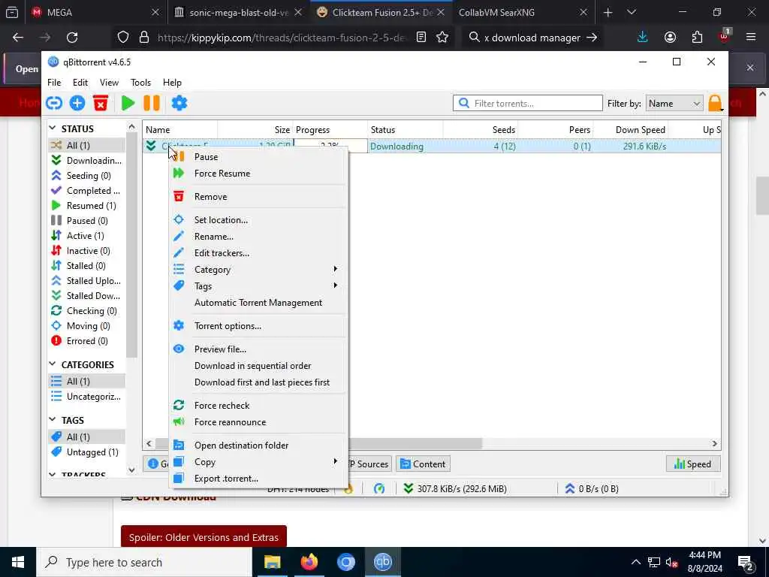Click Edit trackers... menu entry

click(258, 253)
